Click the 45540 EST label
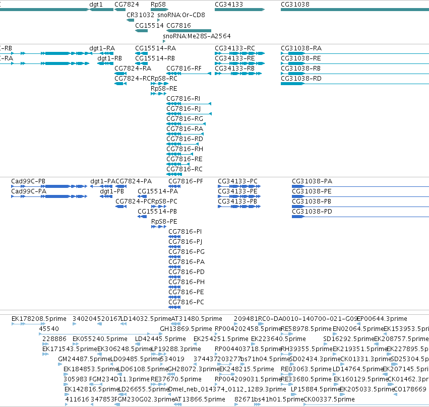 [49, 329]
